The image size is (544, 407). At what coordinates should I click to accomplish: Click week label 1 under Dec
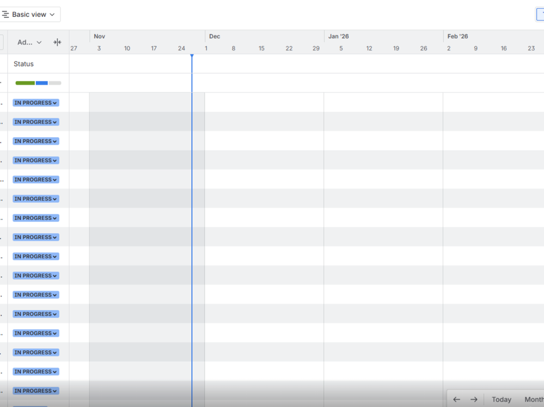pyautogui.click(x=206, y=48)
